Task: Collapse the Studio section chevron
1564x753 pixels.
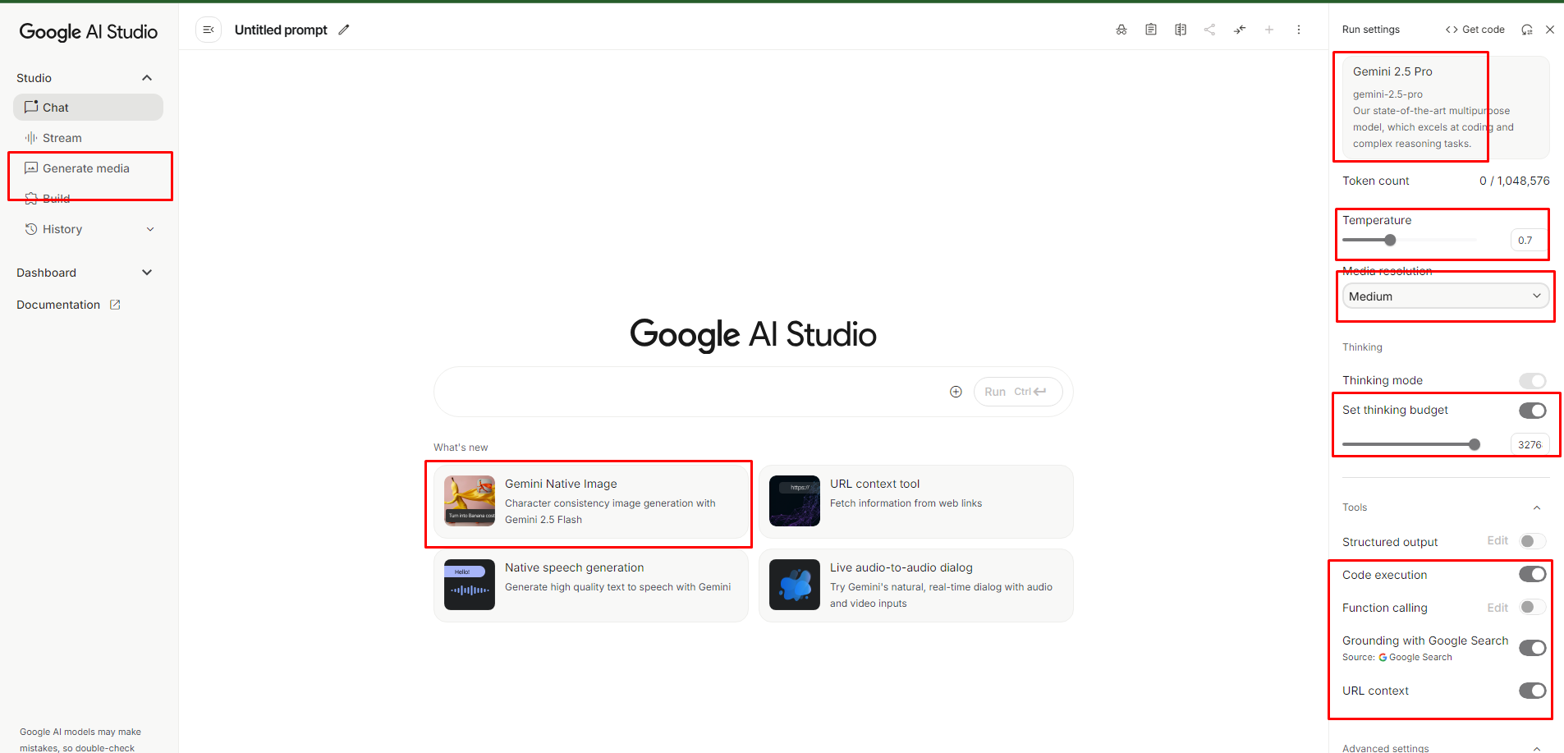Action: (147, 78)
